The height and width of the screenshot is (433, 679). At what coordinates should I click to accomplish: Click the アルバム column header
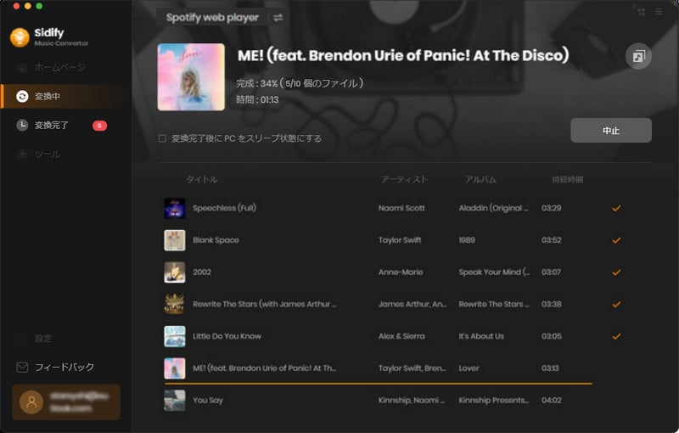point(480,179)
